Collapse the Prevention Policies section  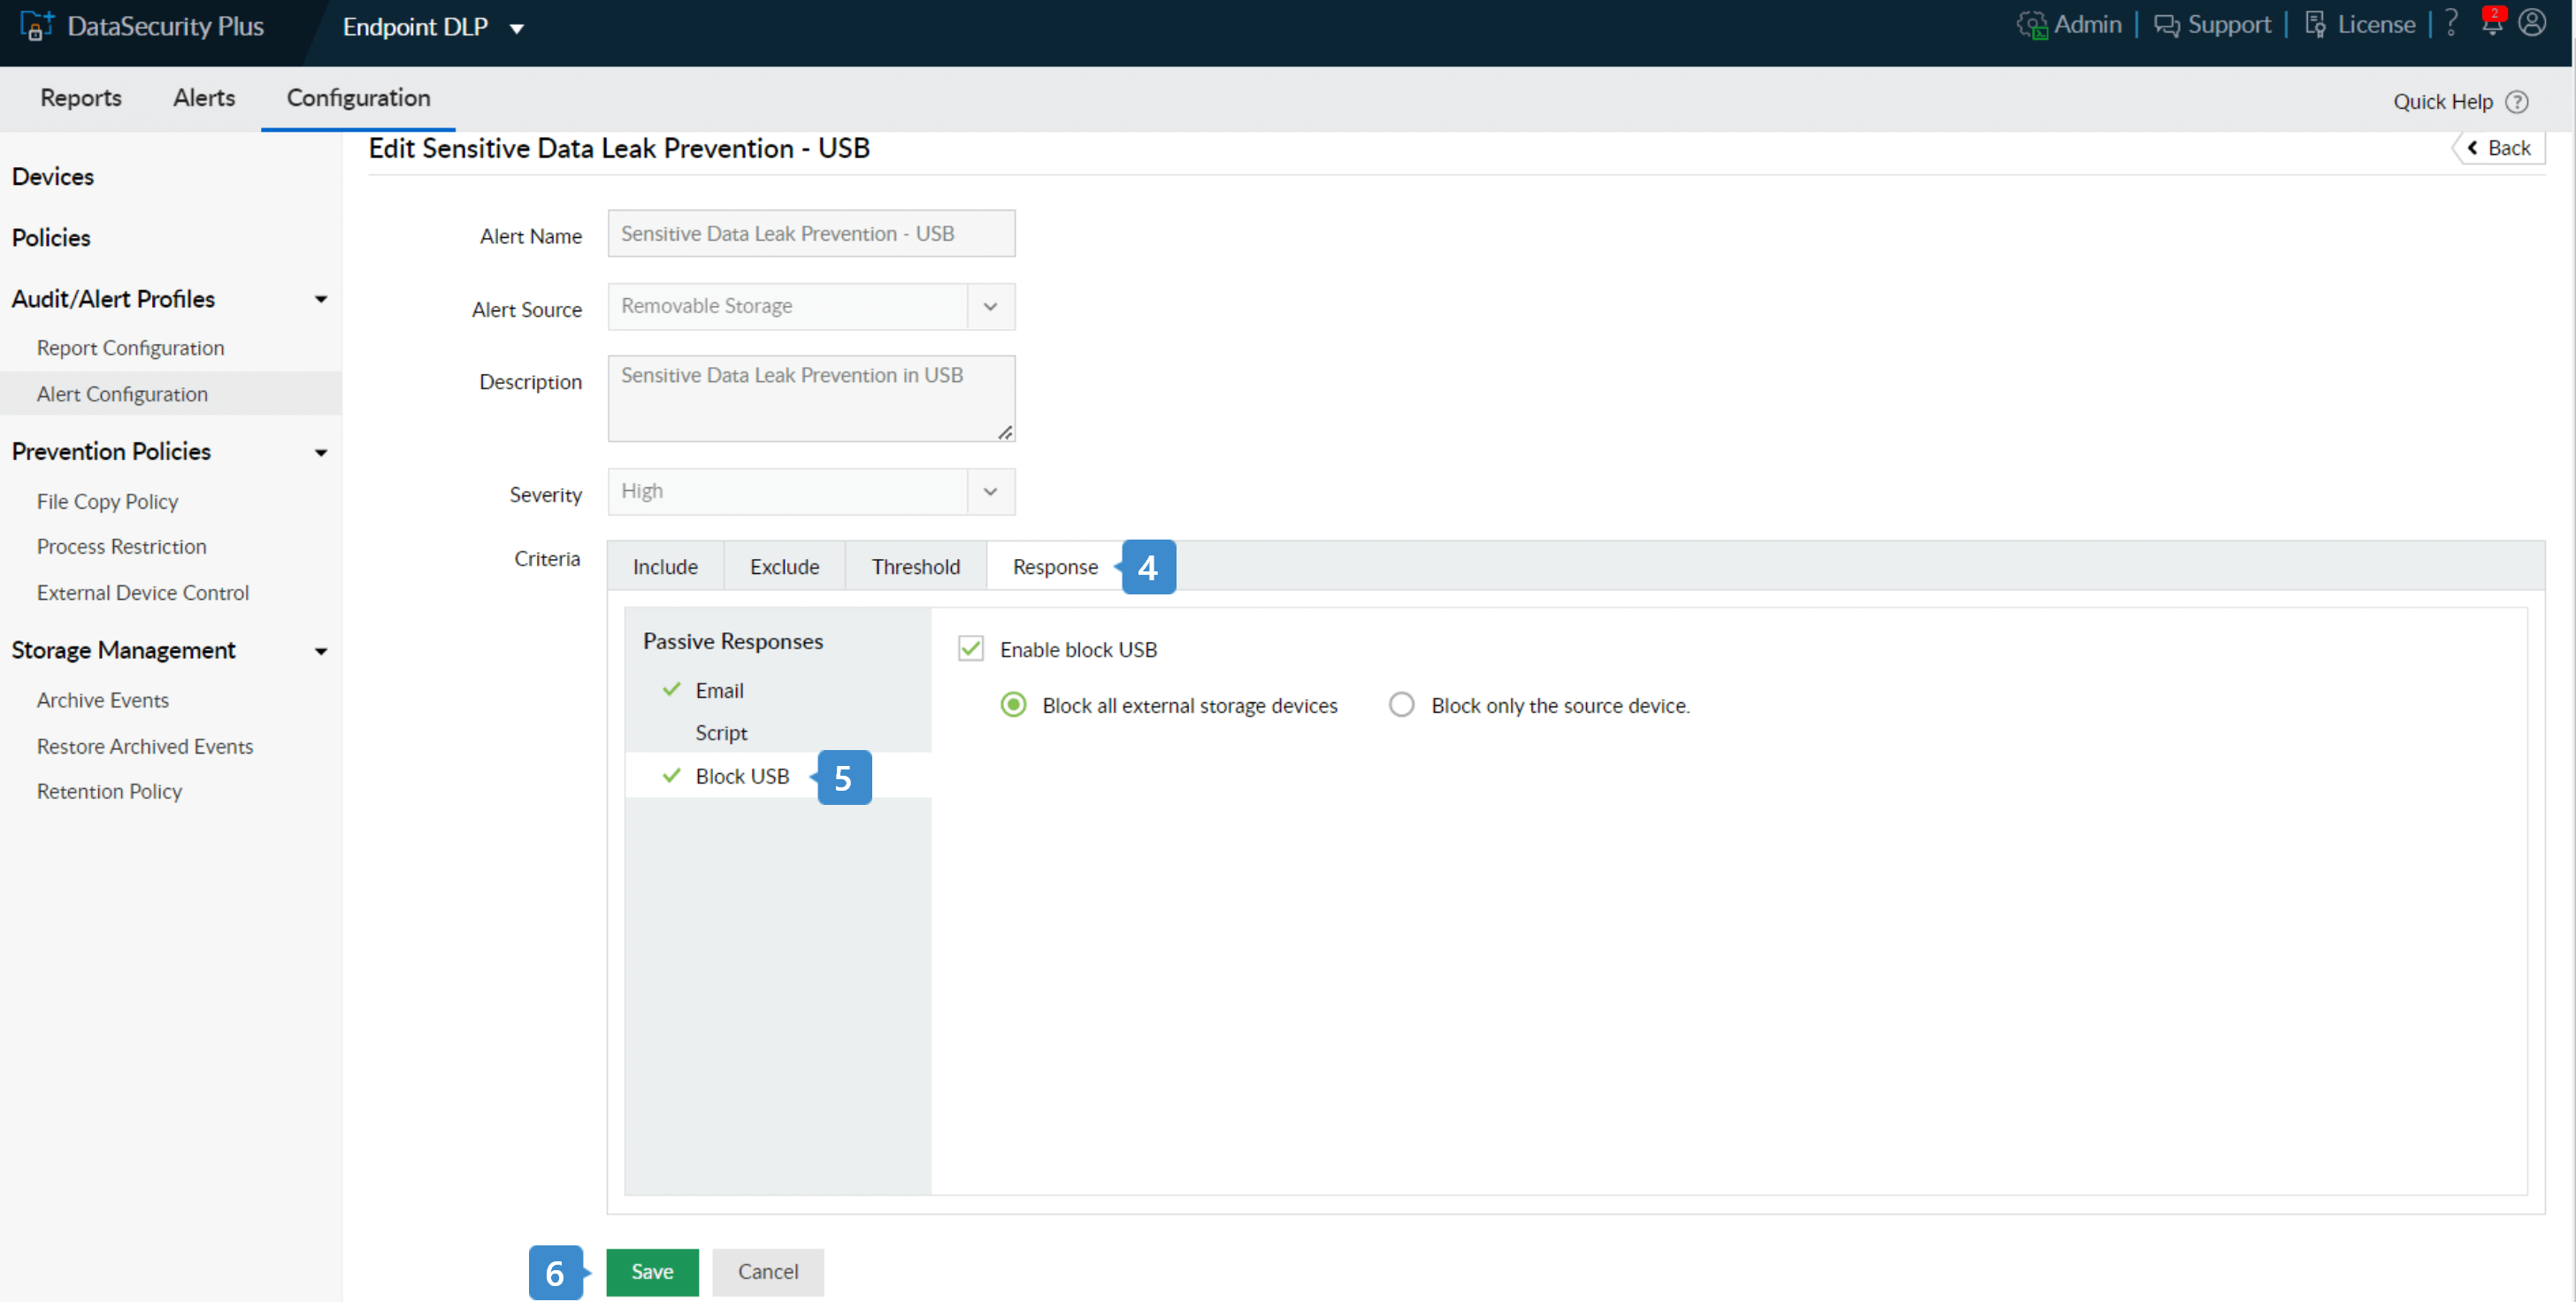click(x=321, y=453)
